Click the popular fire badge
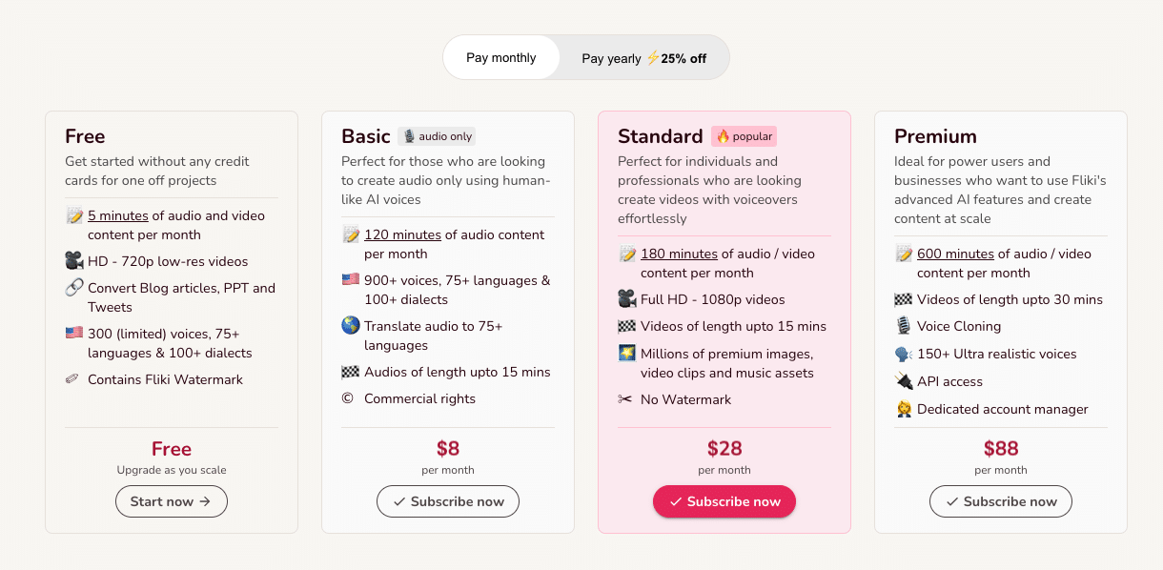This screenshot has height=570, width=1163. [x=744, y=136]
